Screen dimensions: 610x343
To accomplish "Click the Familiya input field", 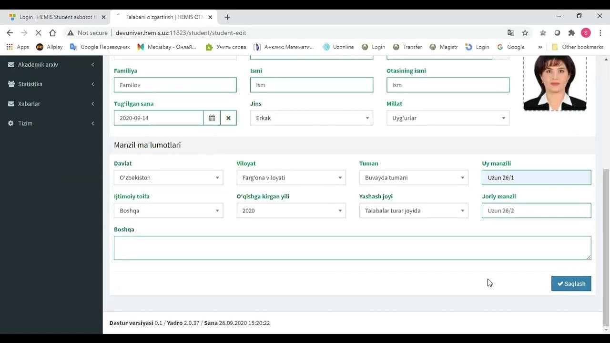I will point(175,85).
